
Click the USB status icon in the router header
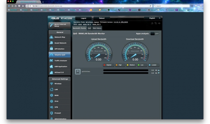click(x=159, y=23)
